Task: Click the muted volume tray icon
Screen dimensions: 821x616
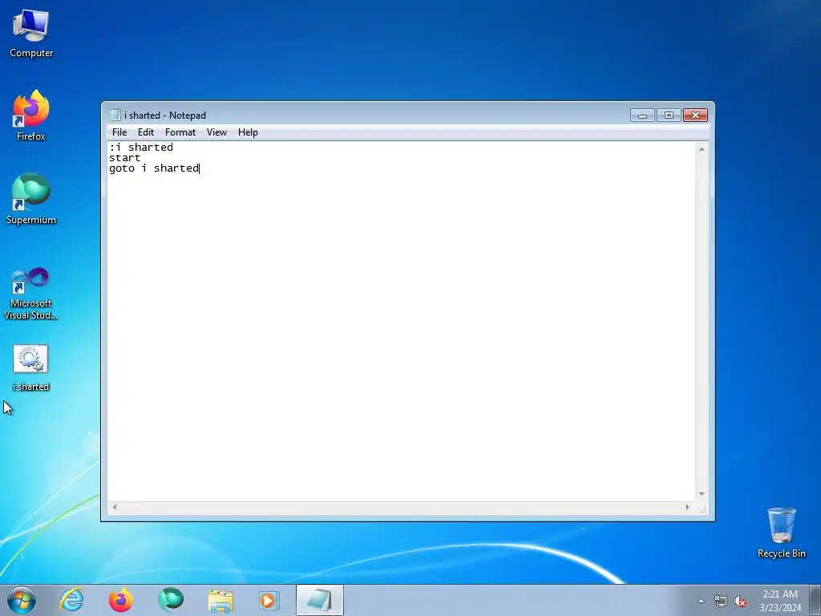Action: pos(740,602)
